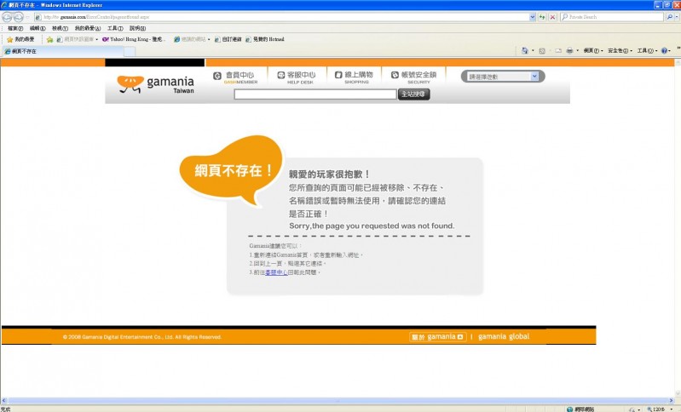681x412 pixels.
Task: Follow the 客服中心 link in error message
Action: [x=274, y=272]
